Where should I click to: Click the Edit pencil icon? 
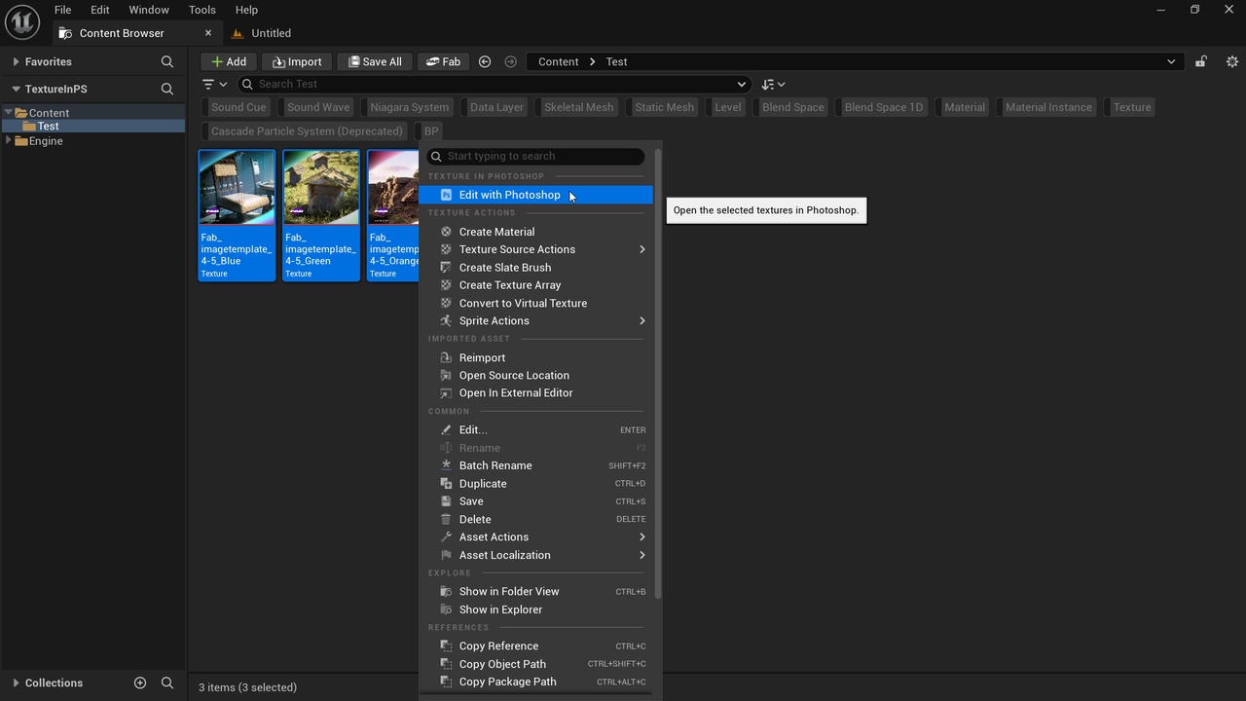446,429
